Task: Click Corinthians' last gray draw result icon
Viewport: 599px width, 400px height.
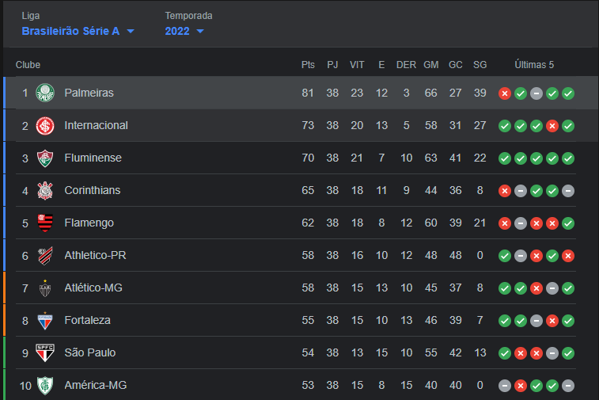Action: [568, 191]
